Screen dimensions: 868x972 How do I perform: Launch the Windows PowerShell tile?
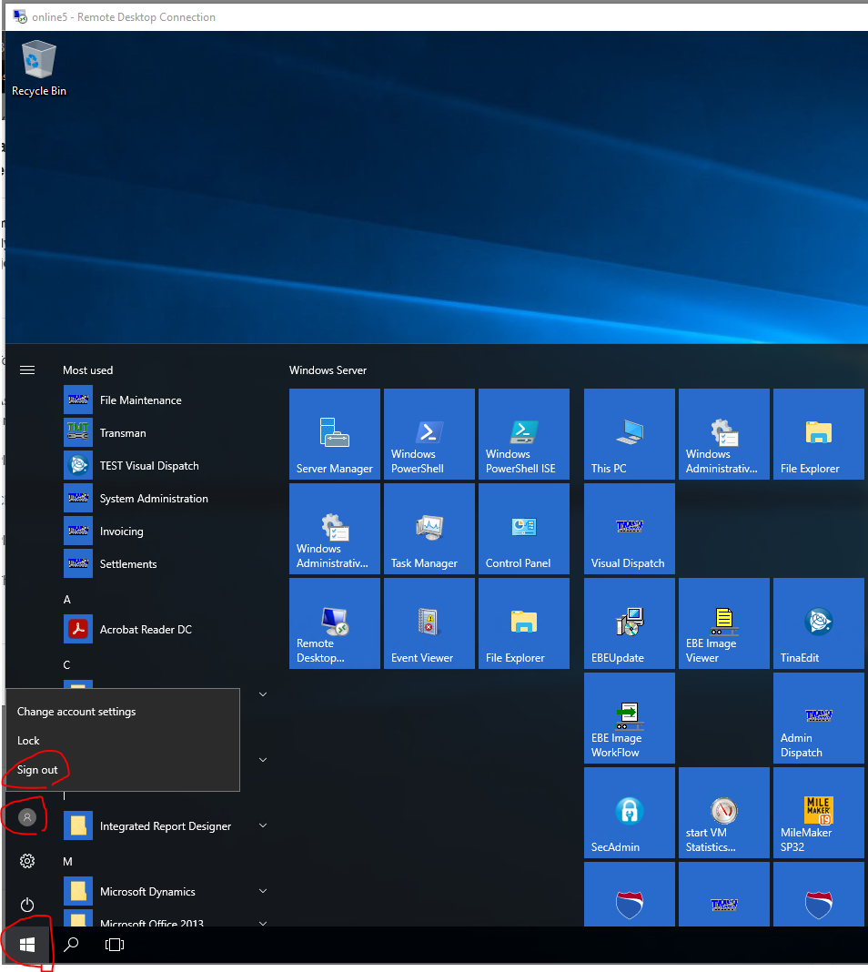429,434
